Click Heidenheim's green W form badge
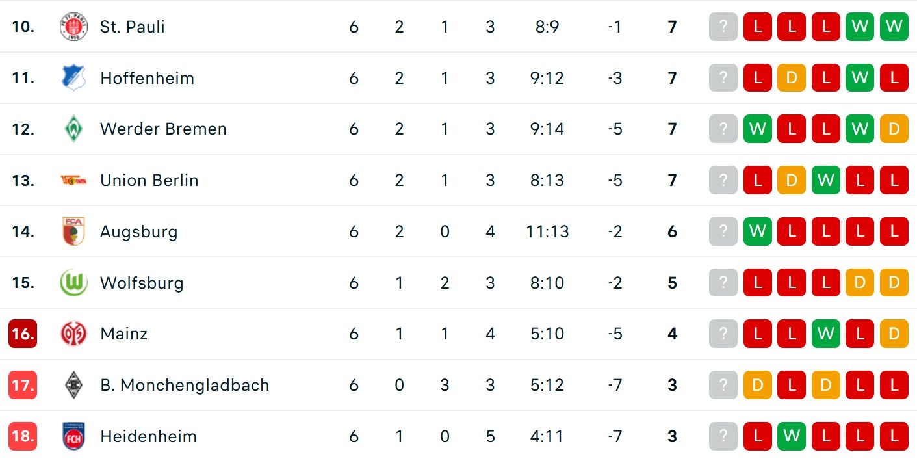The width and height of the screenshot is (917, 461). pyautogui.click(x=792, y=436)
